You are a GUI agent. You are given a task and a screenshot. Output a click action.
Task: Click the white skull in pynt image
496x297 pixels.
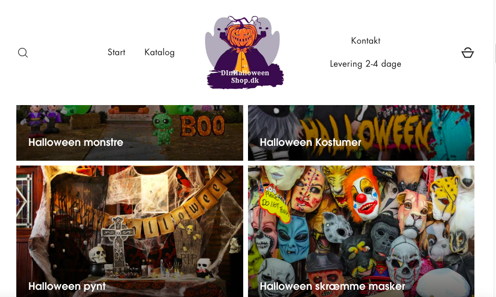(97, 254)
